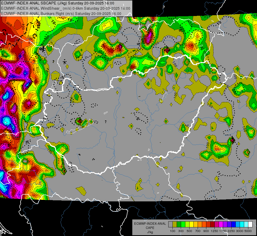This screenshot has width=257, height=236.
Task: Click the gray below-100 legend swatch
Action: click(x=170, y=224)
